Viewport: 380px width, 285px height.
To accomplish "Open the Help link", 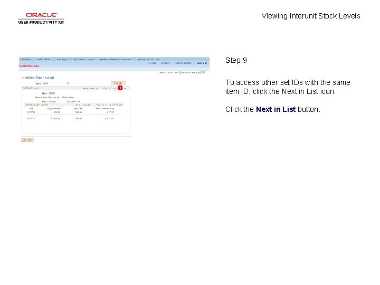I will [177, 73].
